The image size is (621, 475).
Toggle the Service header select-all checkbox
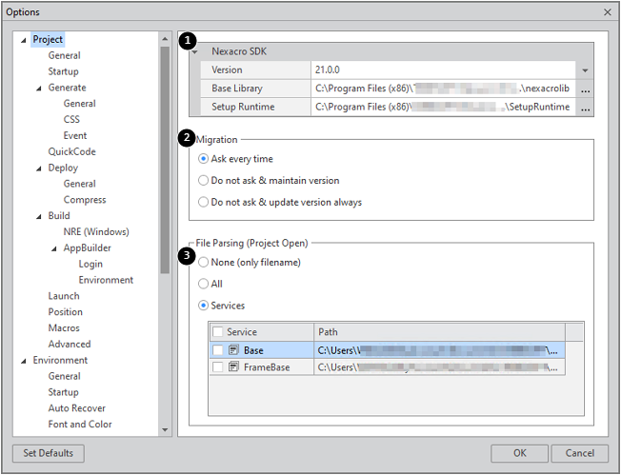[218, 332]
